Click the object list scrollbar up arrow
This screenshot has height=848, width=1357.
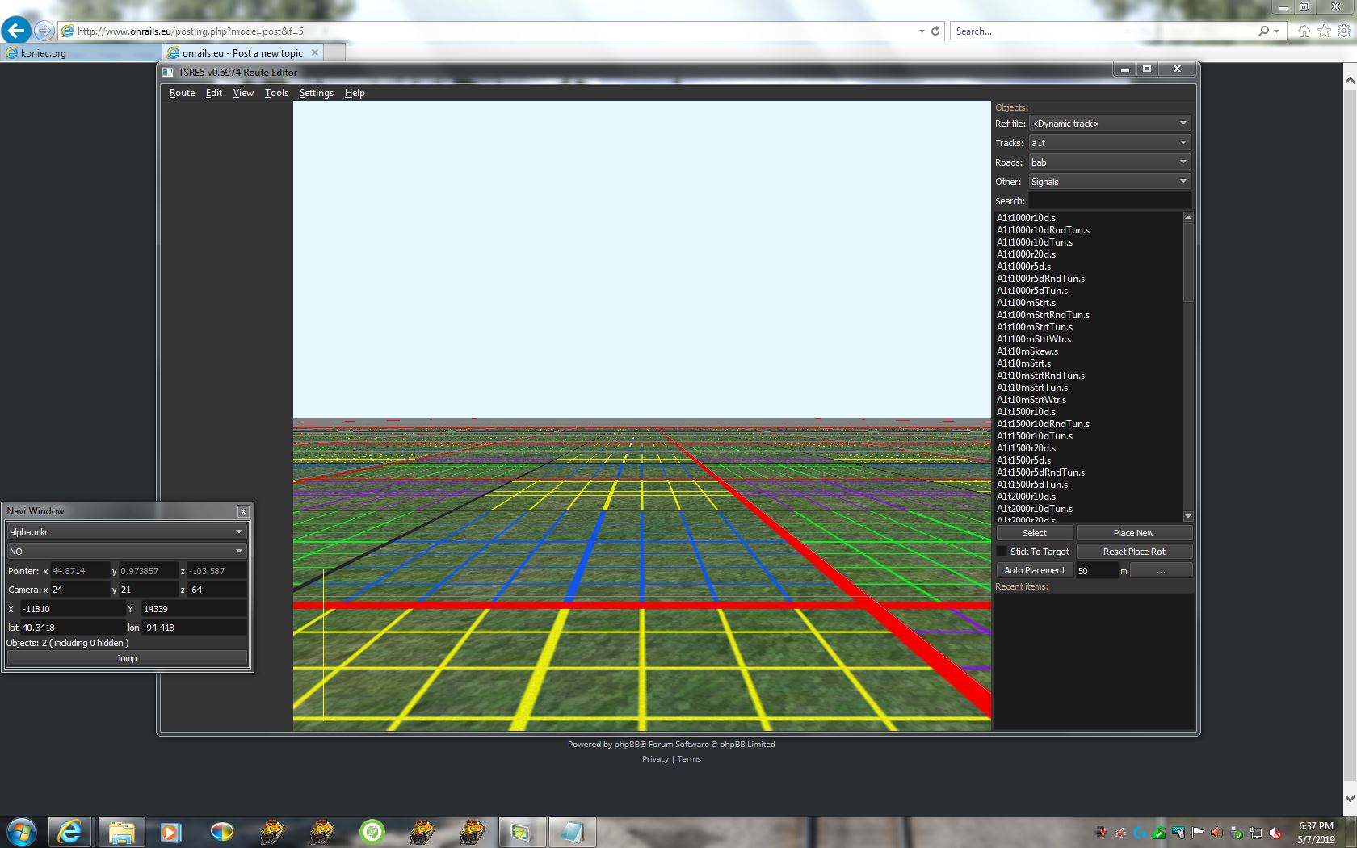(1187, 217)
